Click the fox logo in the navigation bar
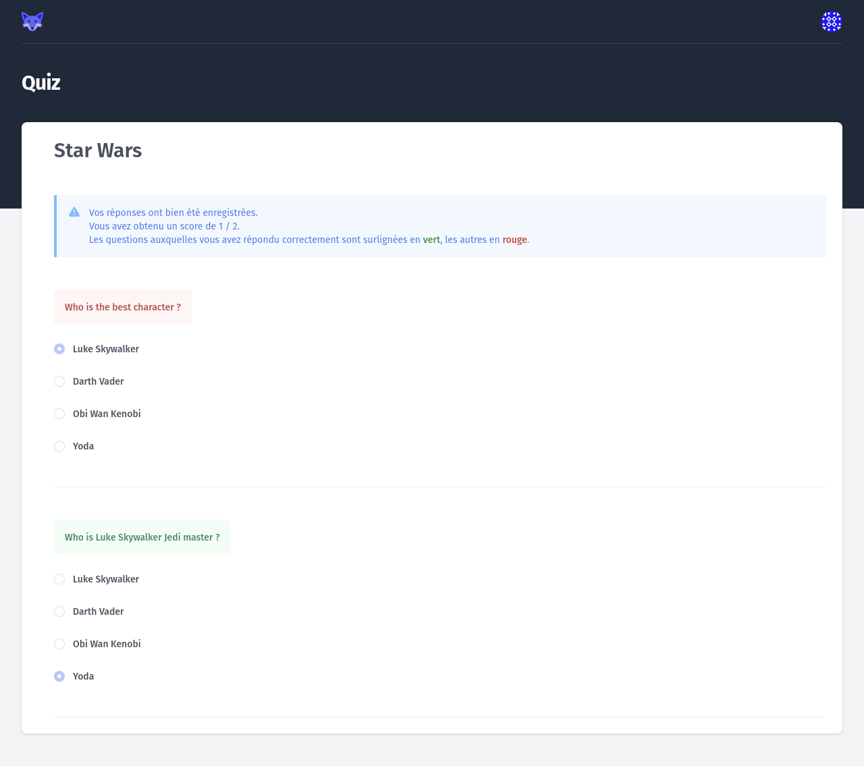The height and width of the screenshot is (766, 864). (x=32, y=21)
